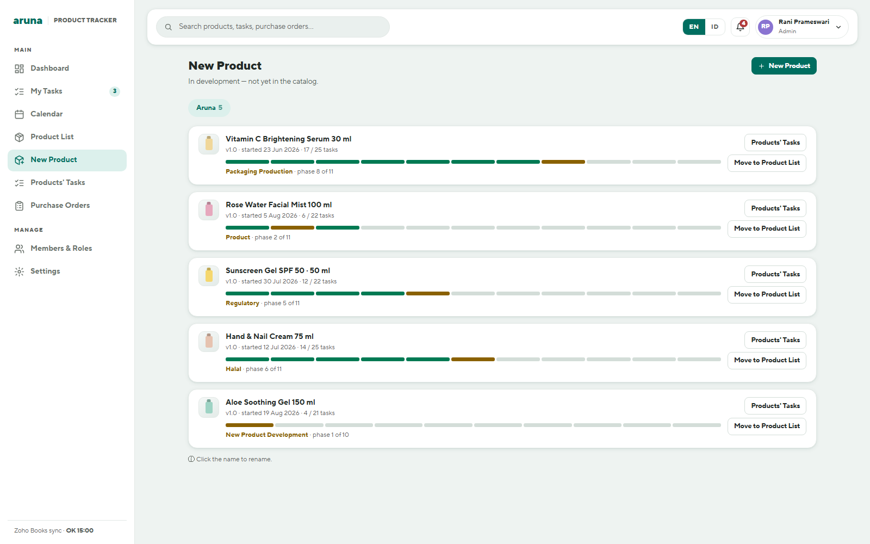Click the Sunscreen Gel bottle thumbnail

click(209, 276)
